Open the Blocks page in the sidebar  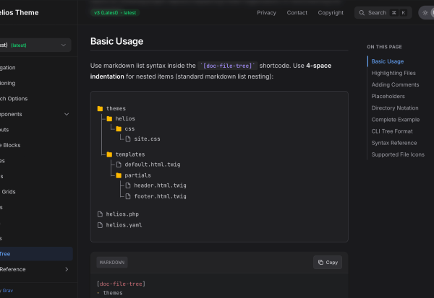[10, 145]
